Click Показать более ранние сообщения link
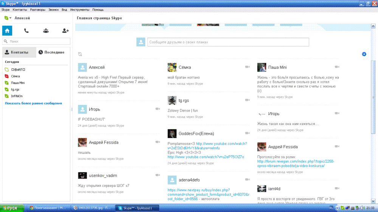The image size is (378, 212). [x=33, y=103]
